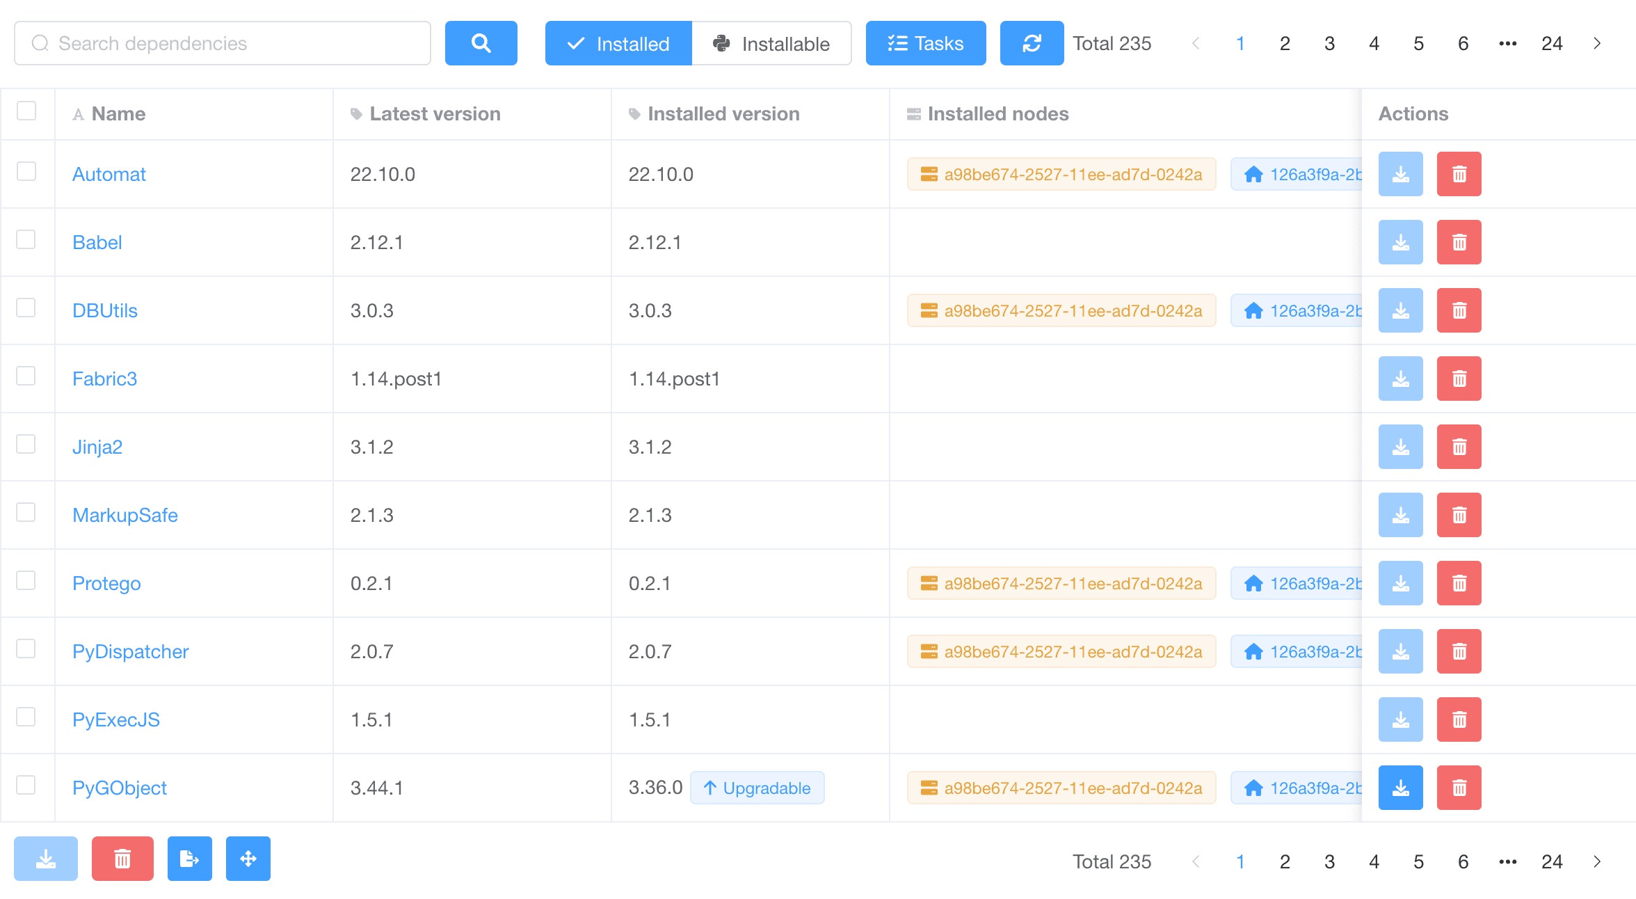Select the PyExecJS row checkbox
1636x899 pixels.
click(26, 717)
